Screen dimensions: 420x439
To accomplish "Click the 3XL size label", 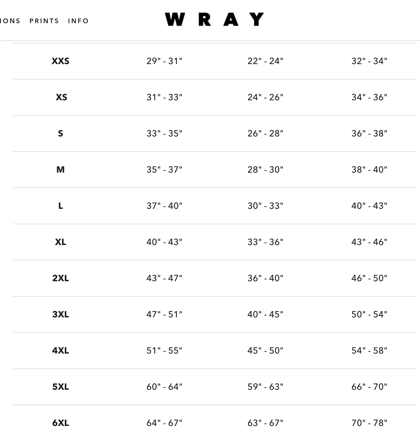I will tap(61, 314).
